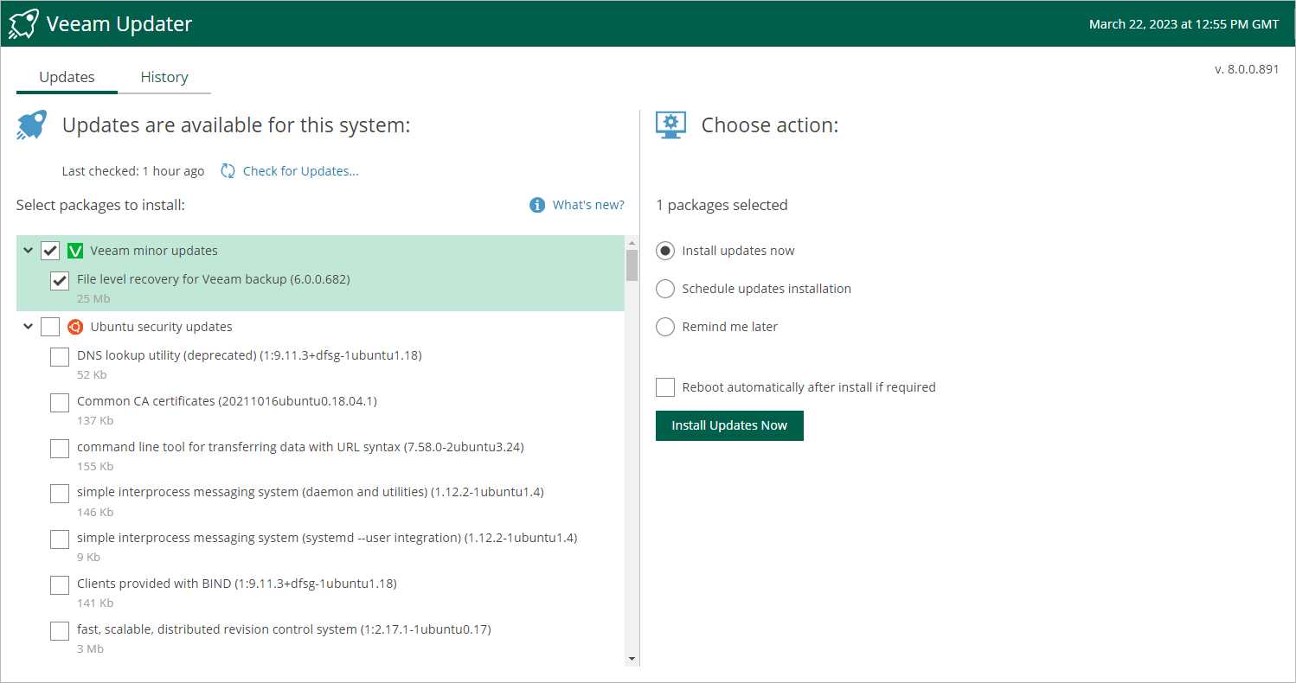
Task: Uncheck the Veeam minor updates checkbox
Action: pos(50,251)
